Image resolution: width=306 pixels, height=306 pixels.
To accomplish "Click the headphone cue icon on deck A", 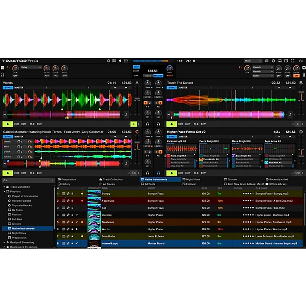I will tap(147, 123).
